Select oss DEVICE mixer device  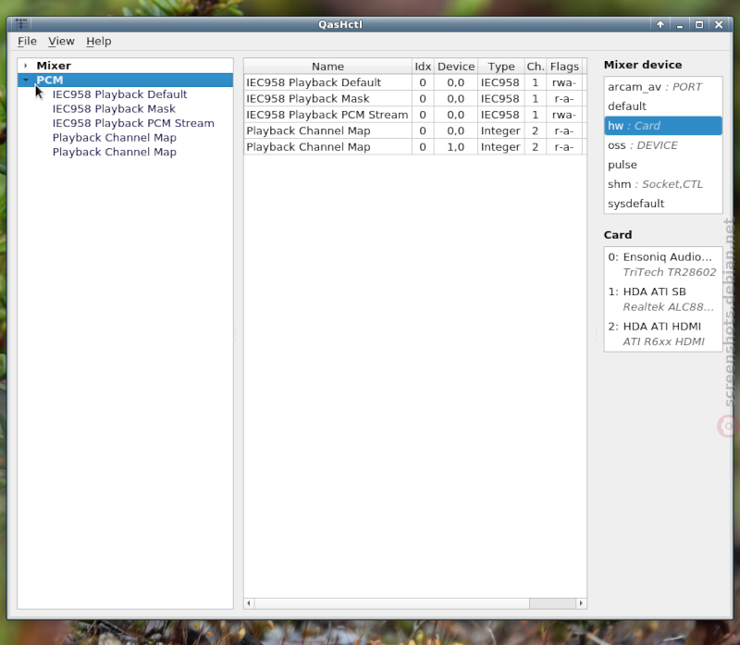point(663,145)
